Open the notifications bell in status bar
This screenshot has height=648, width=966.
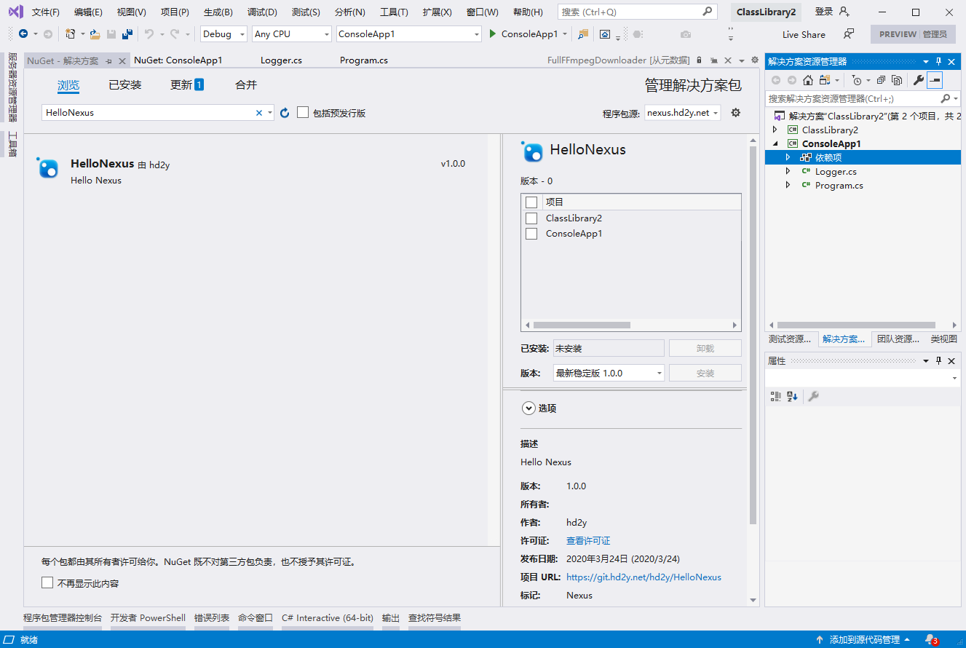[931, 640]
